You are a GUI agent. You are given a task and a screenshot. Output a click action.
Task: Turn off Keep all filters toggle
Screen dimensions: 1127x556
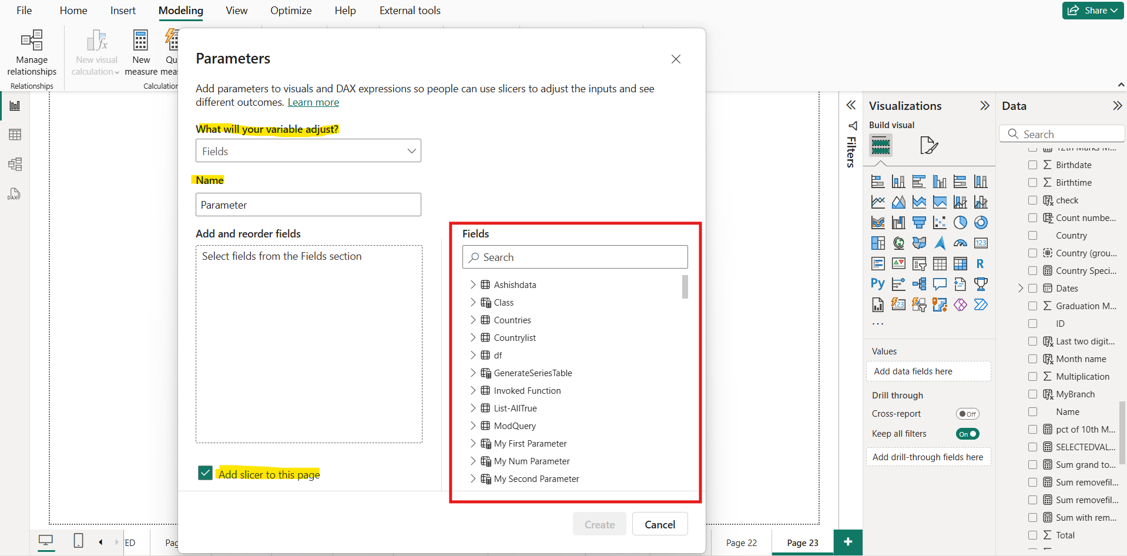pyautogui.click(x=967, y=434)
